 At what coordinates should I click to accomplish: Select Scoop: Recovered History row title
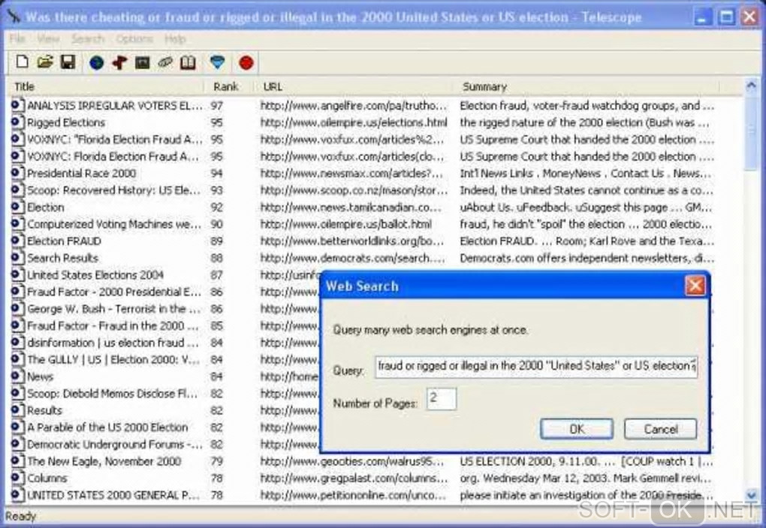pyautogui.click(x=114, y=190)
